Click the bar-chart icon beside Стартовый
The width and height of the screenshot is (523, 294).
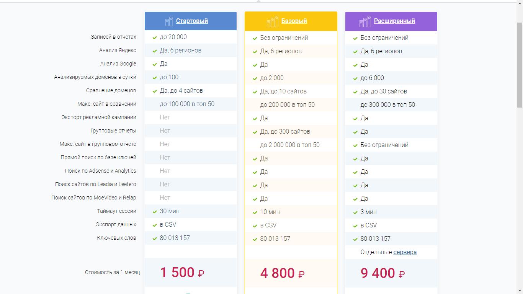pyautogui.click(x=169, y=21)
